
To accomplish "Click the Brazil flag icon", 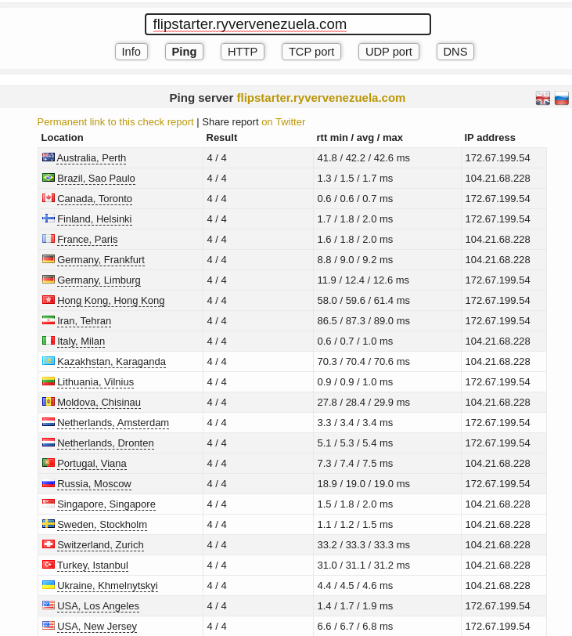I will pyautogui.click(x=49, y=177).
